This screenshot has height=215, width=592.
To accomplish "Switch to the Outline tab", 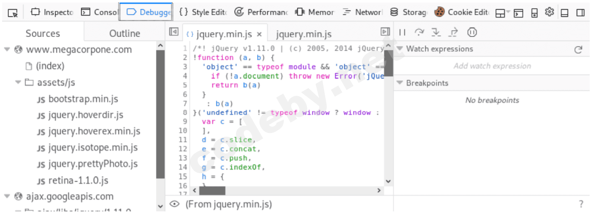I will click(x=125, y=33).
